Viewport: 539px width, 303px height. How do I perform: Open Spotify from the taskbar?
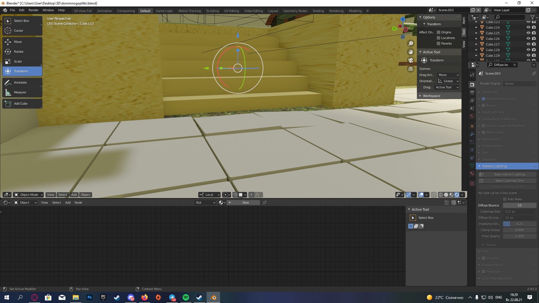point(186,297)
